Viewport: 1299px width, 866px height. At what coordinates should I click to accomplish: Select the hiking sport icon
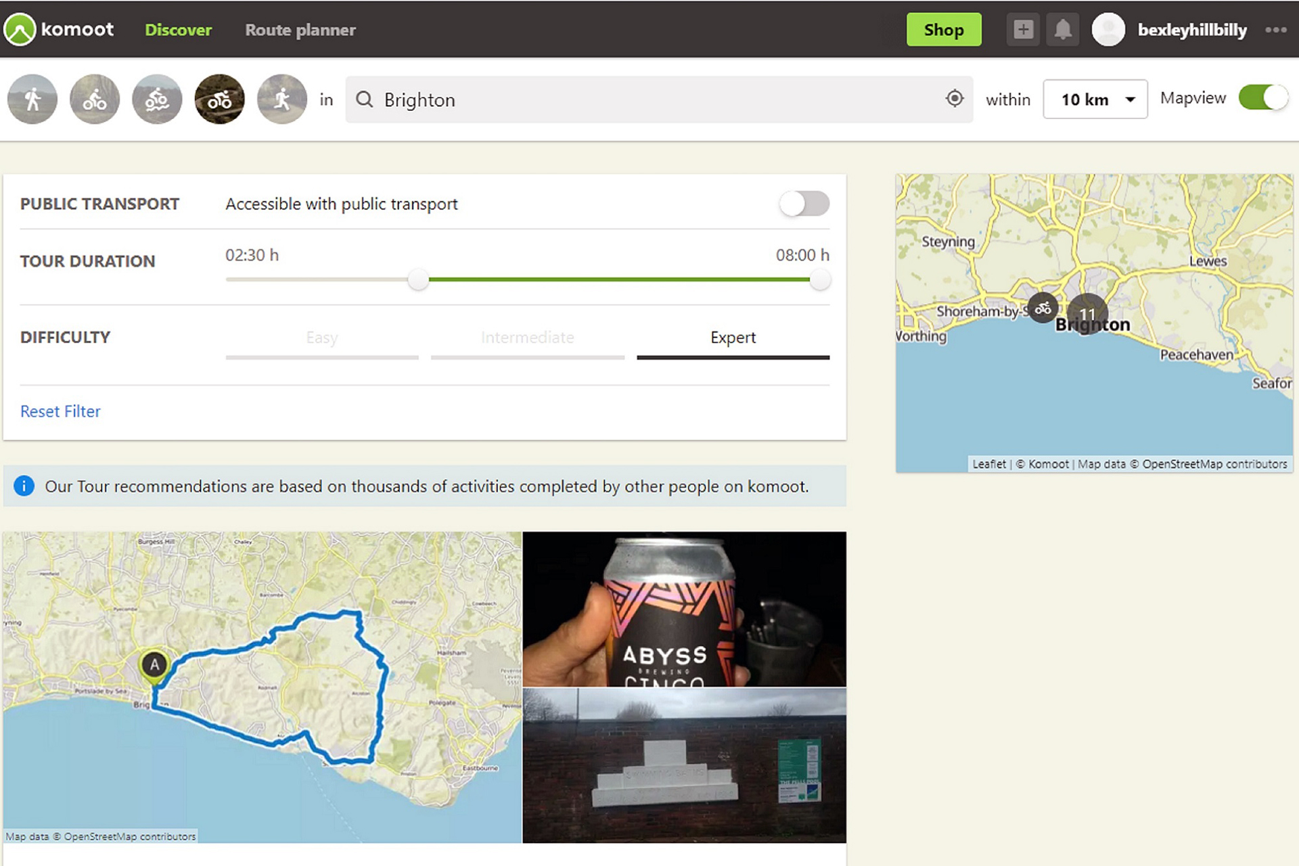click(32, 99)
